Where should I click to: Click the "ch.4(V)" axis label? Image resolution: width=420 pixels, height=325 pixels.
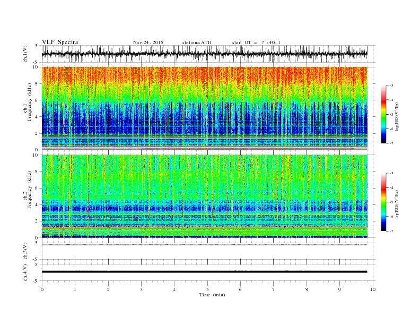click(x=25, y=273)
